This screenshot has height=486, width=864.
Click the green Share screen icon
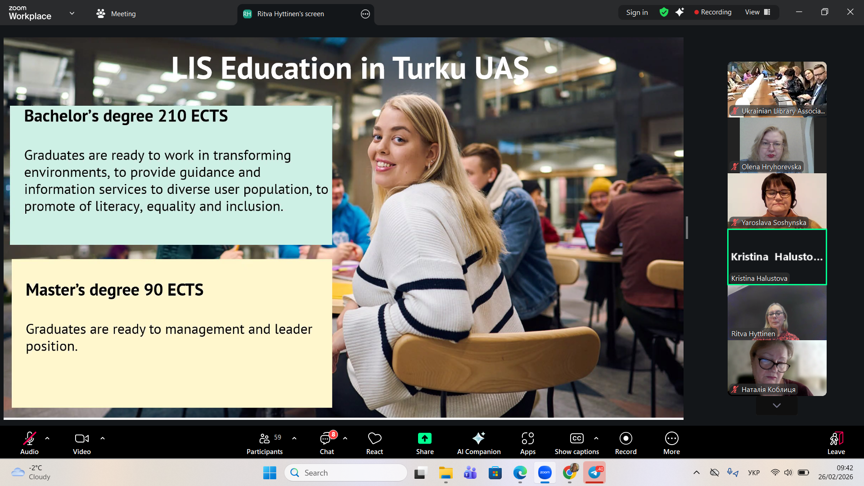(424, 438)
